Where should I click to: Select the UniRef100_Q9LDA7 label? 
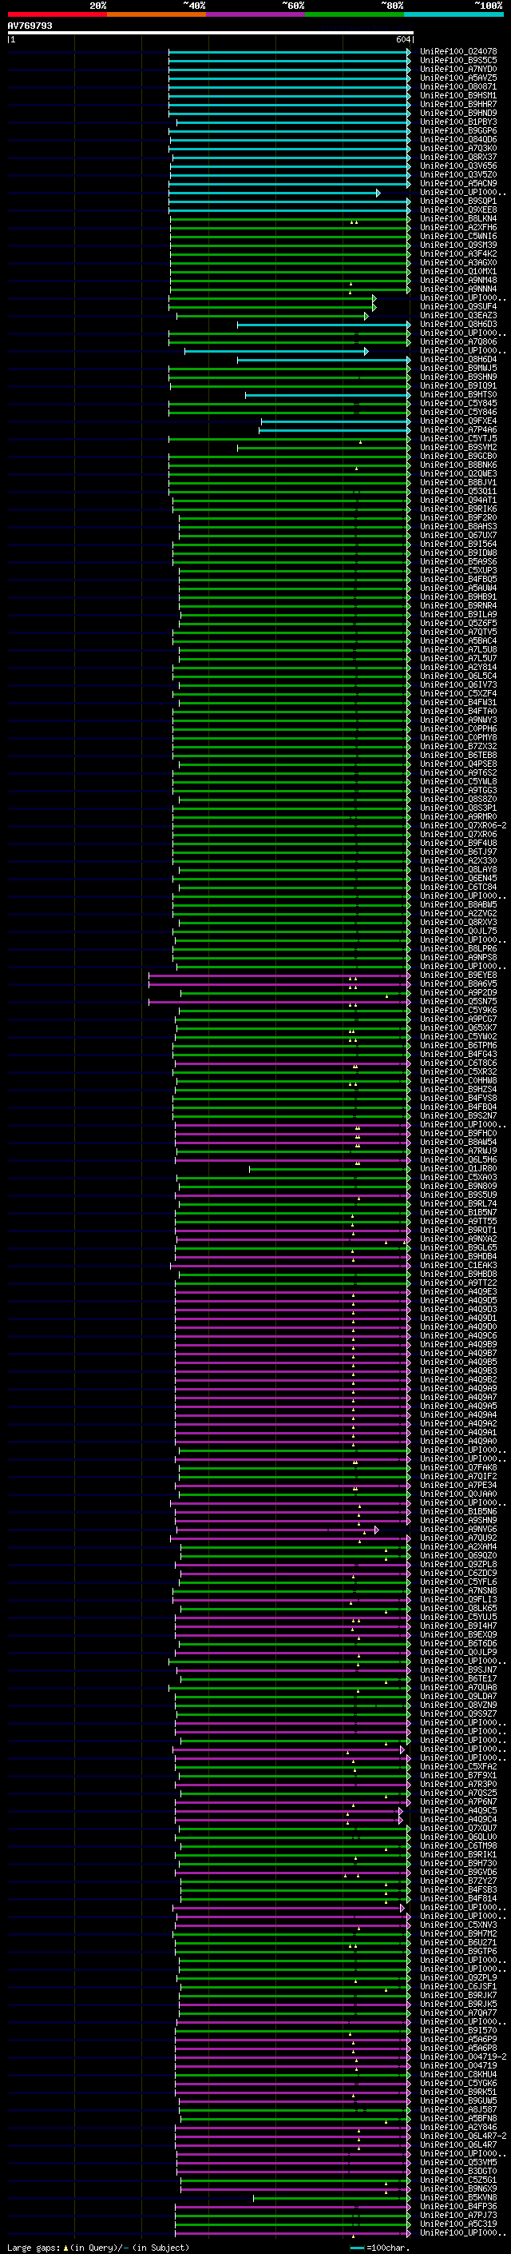[x=458, y=1696]
